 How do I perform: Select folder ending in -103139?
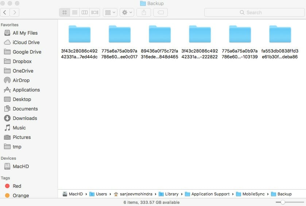240,42
